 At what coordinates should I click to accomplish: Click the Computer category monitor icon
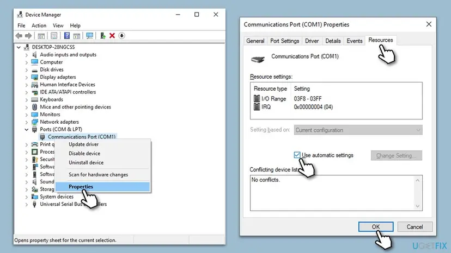click(34, 62)
